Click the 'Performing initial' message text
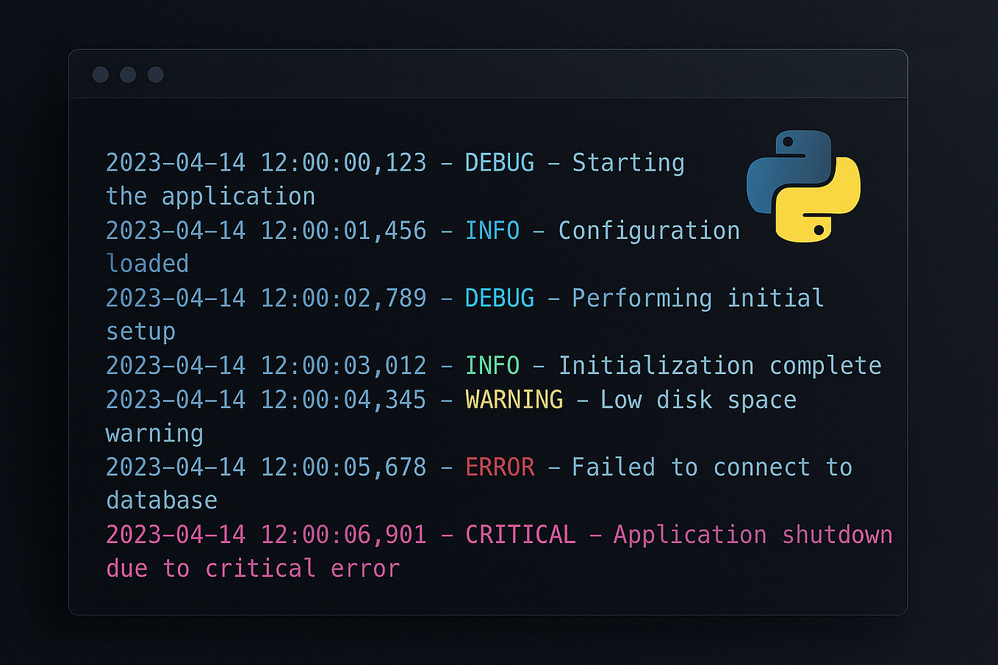Screen dimensions: 998x665 click(698, 298)
